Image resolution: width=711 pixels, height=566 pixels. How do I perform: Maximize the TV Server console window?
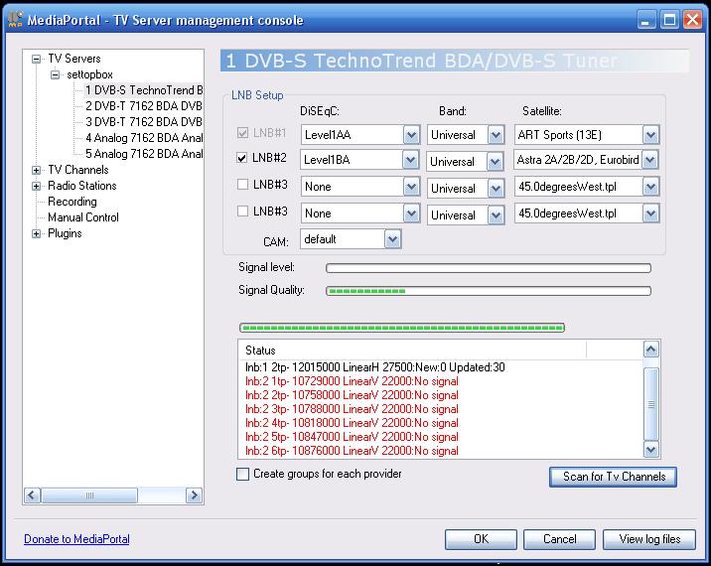(x=669, y=20)
